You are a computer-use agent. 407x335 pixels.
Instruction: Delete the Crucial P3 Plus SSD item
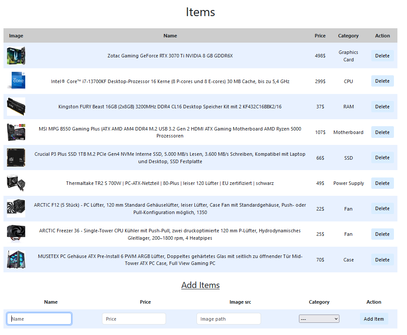[x=382, y=157]
